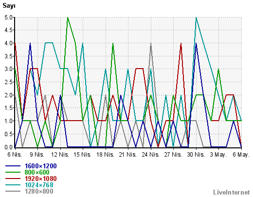Screen dimensions: 253x197
Task: Click the 1.0 y-axis value
Action: [9, 121]
